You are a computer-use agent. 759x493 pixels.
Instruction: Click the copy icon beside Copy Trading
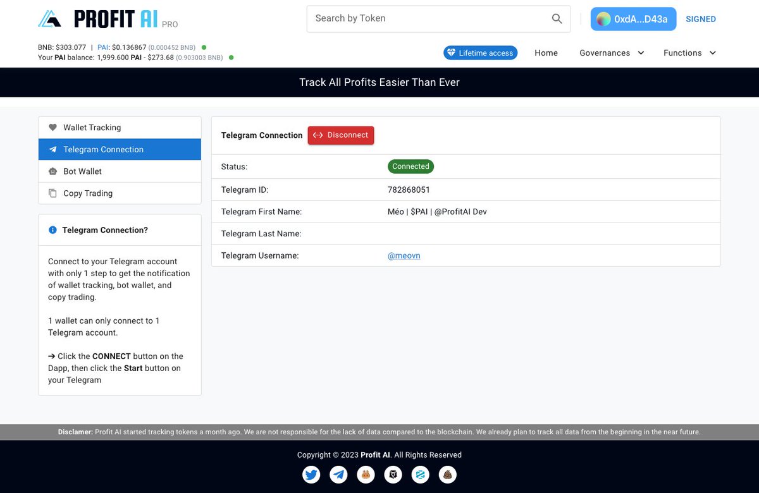pos(52,193)
